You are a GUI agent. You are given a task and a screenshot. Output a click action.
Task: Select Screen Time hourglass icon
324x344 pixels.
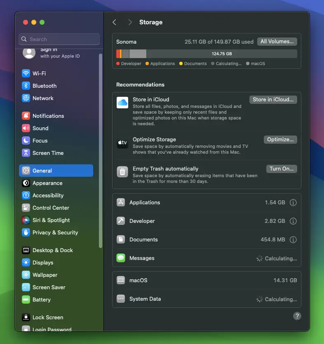[26, 153]
